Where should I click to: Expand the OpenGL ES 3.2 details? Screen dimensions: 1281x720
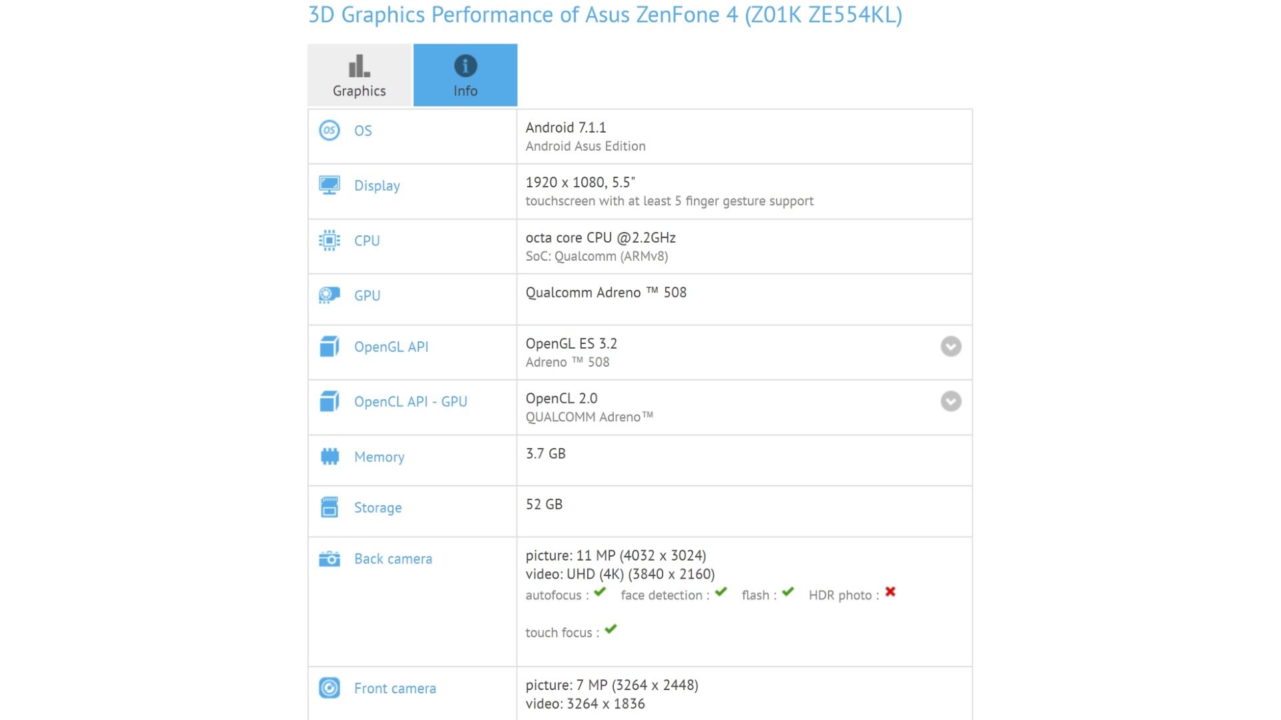coord(951,347)
